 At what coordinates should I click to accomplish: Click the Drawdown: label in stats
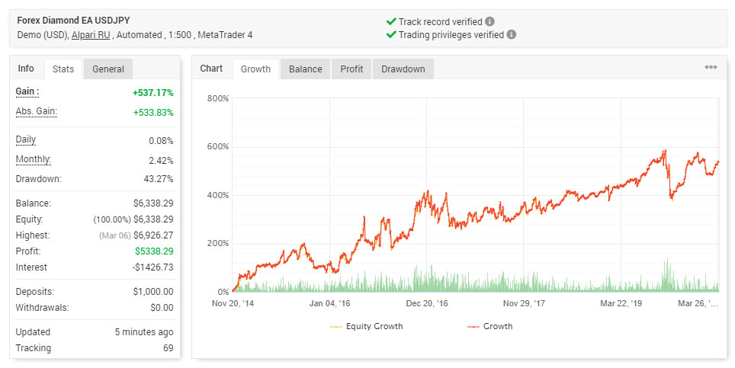tap(38, 179)
